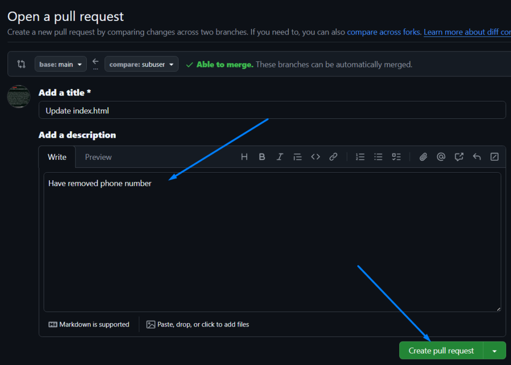
Task: Attach files using the paperclip icon
Action: [423, 157]
